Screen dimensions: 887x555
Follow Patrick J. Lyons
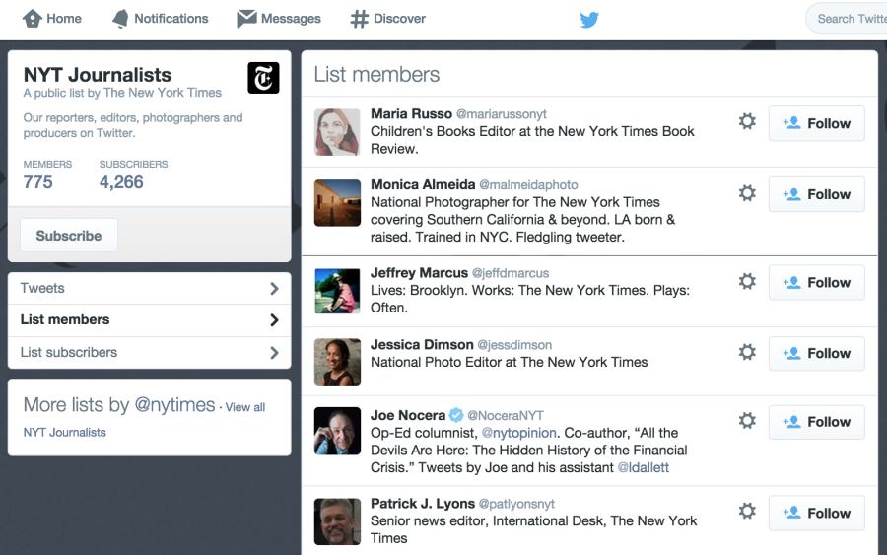[816, 514]
